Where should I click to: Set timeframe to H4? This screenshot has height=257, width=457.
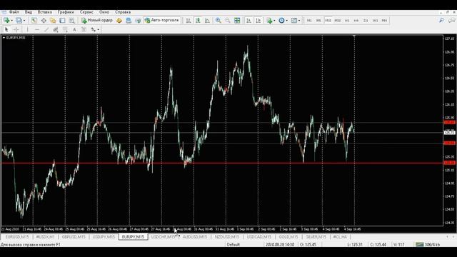coord(356,21)
